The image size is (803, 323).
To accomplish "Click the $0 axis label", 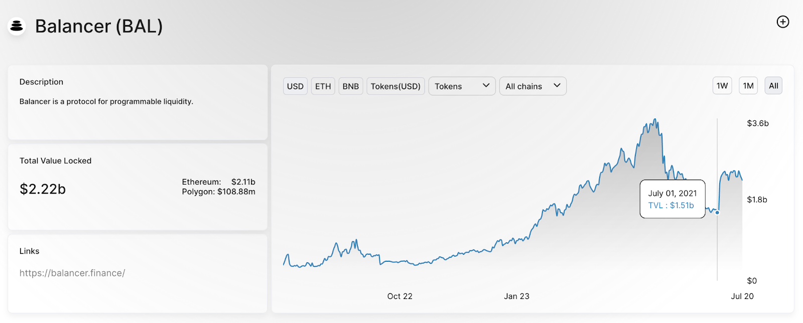I will (x=752, y=281).
